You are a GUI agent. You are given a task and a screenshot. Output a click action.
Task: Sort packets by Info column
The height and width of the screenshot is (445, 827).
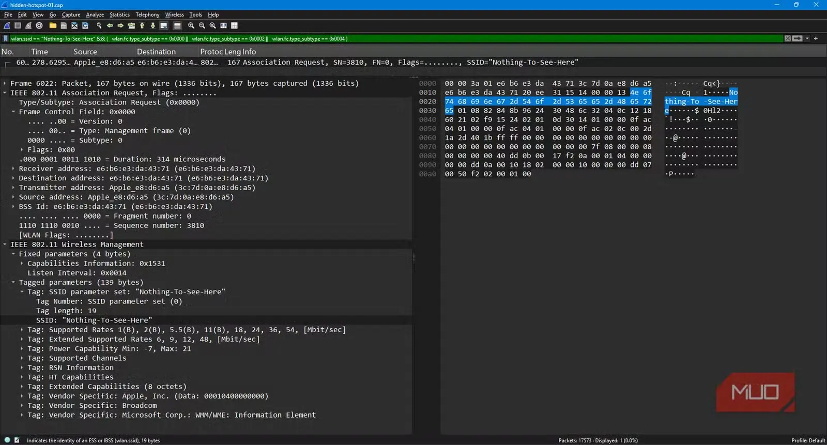tap(249, 52)
